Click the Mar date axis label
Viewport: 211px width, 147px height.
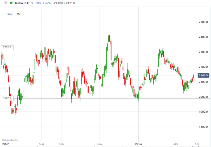tap(176, 144)
